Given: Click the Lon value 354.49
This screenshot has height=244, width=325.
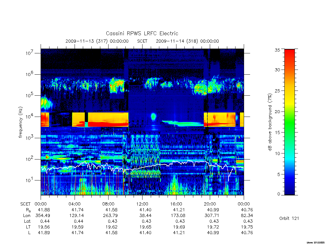Looking at the screenshot, I should pos(43,216).
